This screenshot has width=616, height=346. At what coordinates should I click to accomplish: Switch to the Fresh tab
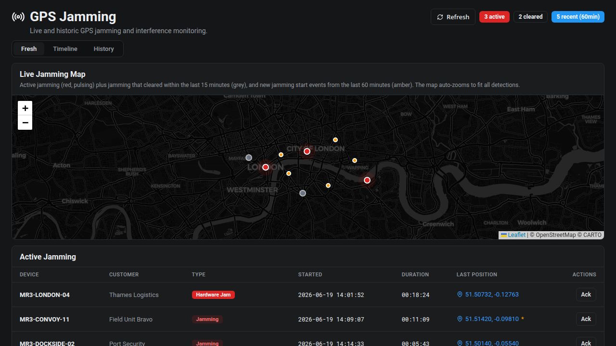pos(29,49)
